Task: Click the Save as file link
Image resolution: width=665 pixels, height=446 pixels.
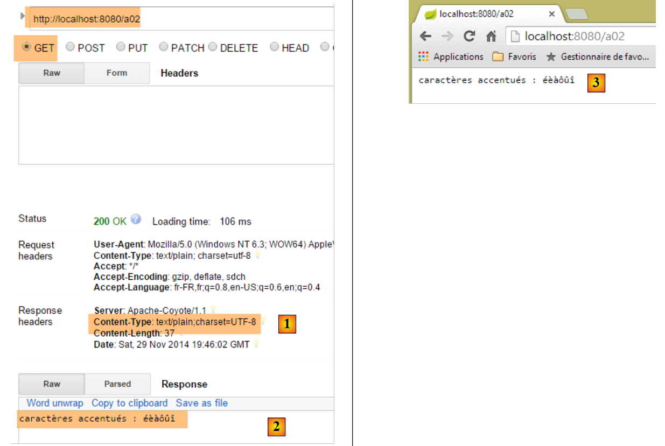Action: [x=201, y=403]
